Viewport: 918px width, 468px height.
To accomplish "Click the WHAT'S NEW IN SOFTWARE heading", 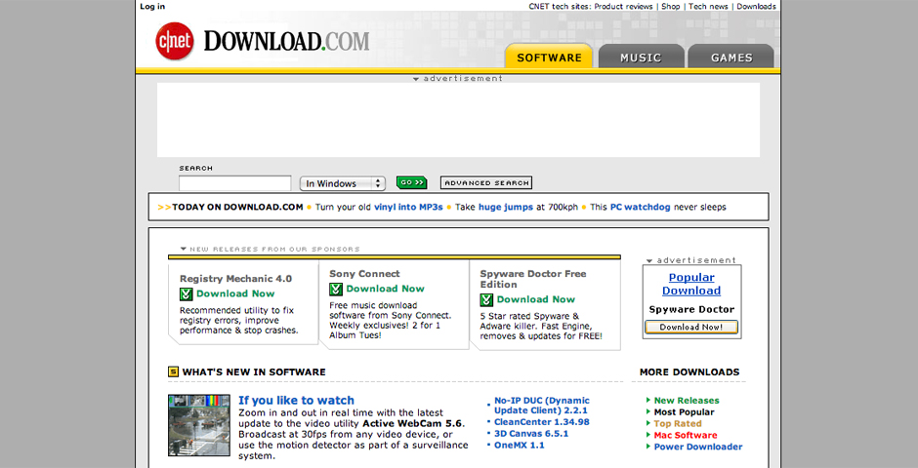I will [x=254, y=372].
